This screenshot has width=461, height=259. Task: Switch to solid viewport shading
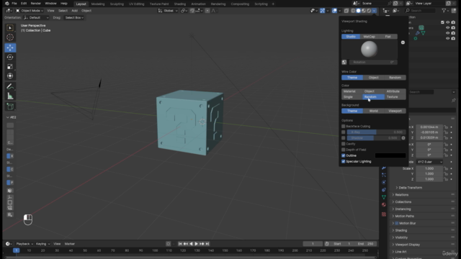358,11
